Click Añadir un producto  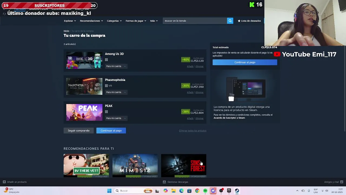point(15,182)
